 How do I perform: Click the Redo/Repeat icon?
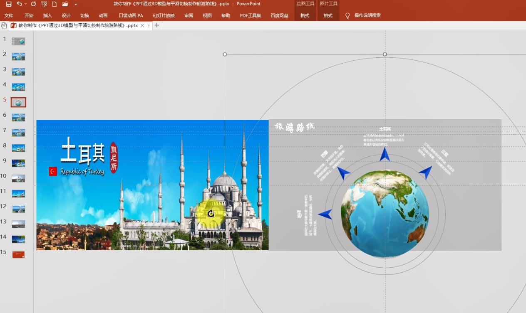[33, 4]
